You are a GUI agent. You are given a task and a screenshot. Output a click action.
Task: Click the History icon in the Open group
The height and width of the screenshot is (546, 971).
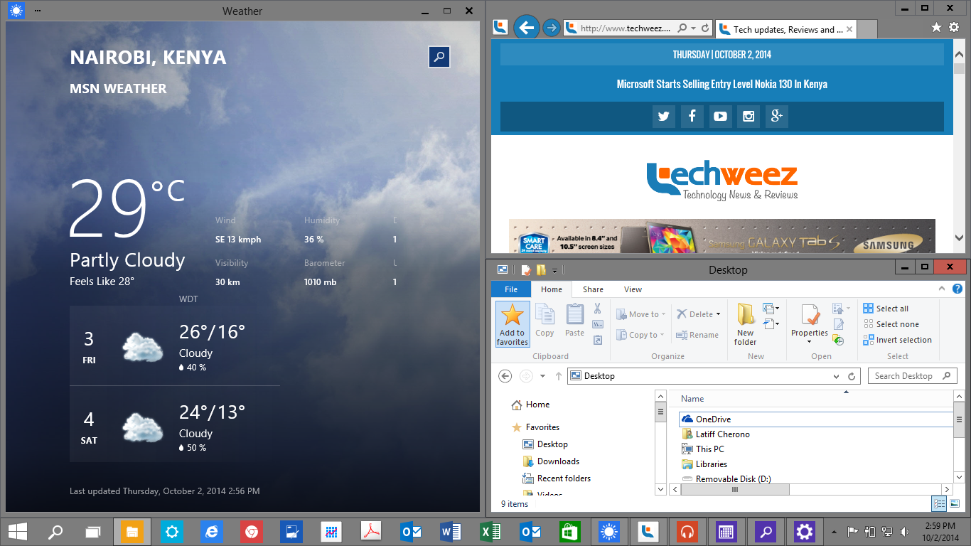[x=838, y=340]
